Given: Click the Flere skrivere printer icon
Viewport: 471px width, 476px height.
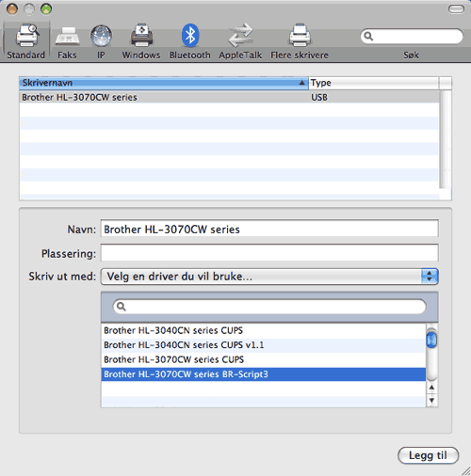Looking at the screenshot, I should (x=300, y=35).
